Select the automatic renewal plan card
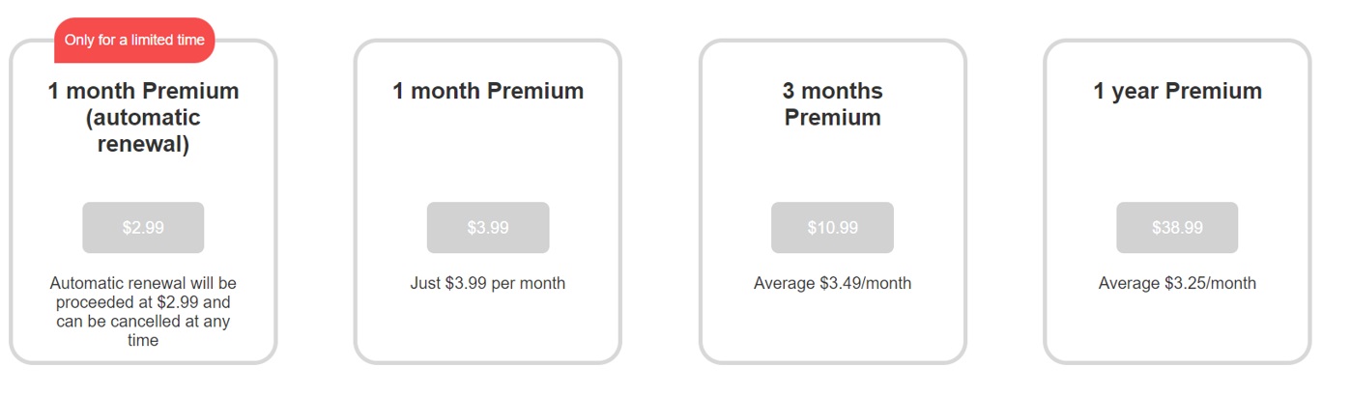 pos(143,202)
